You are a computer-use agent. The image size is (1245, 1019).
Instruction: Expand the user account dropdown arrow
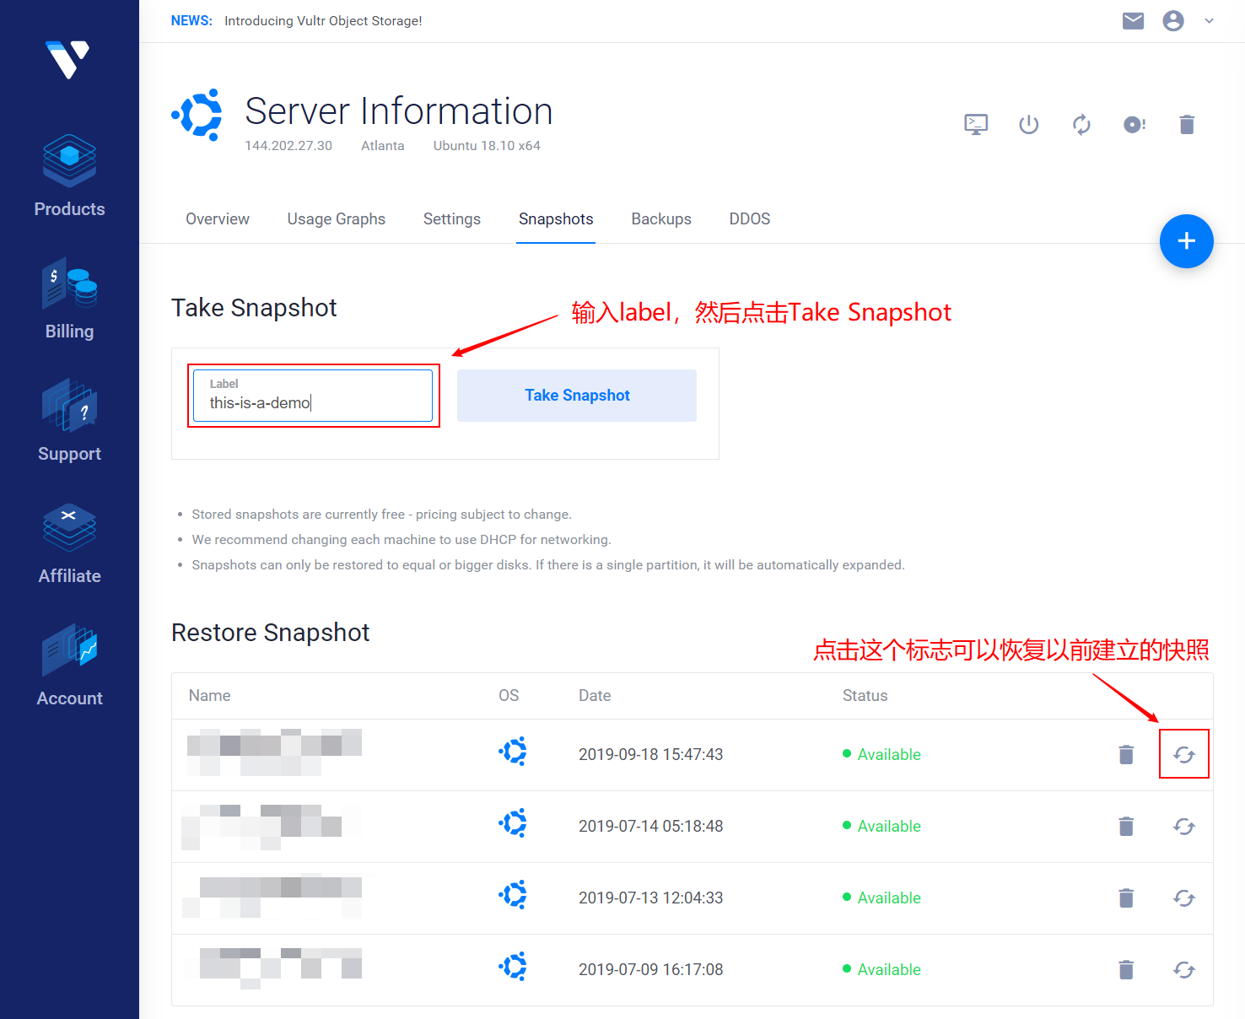coord(1209,21)
